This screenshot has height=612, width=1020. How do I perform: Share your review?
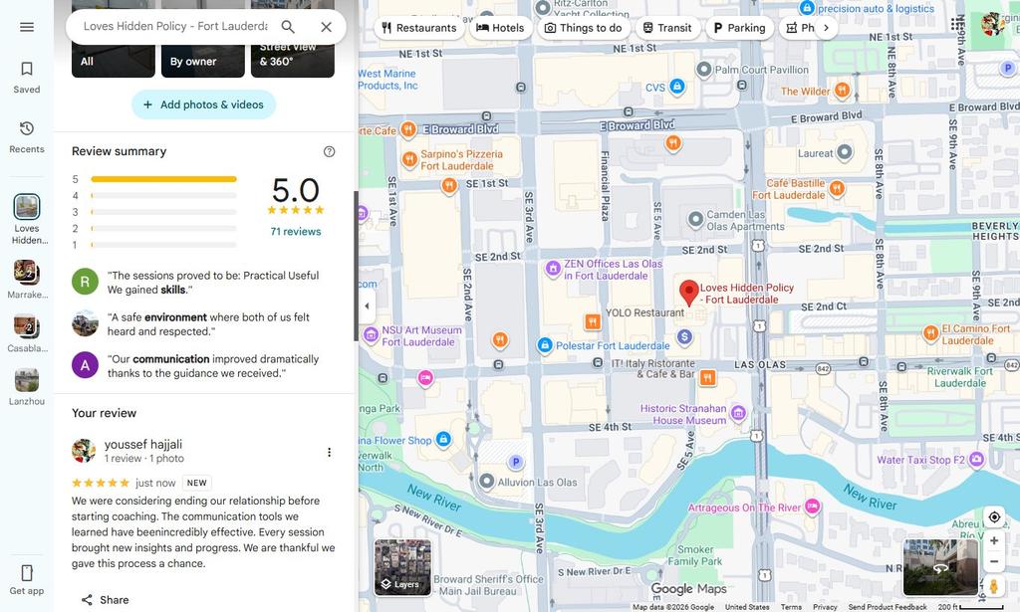[x=105, y=600]
